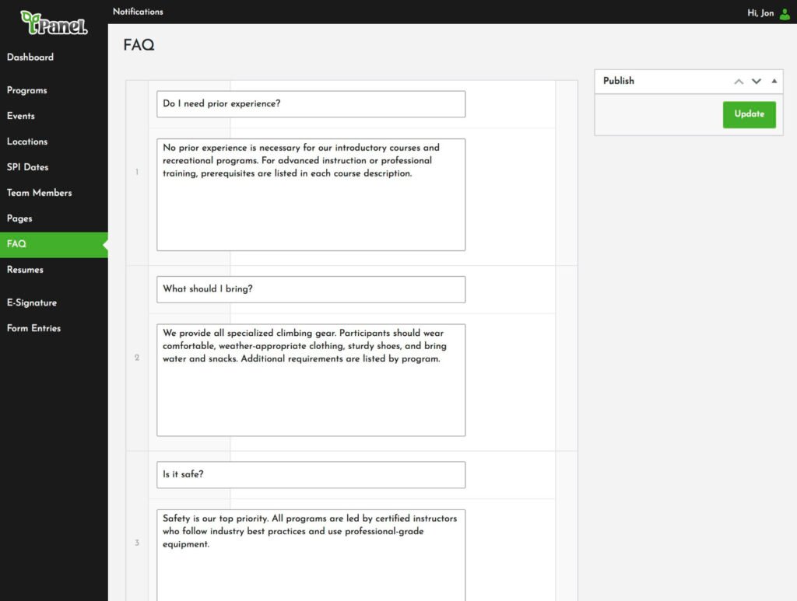The image size is (797, 601).
Task: Focus 'Do I need prior experience?' field
Action: pyautogui.click(x=311, y=104)
